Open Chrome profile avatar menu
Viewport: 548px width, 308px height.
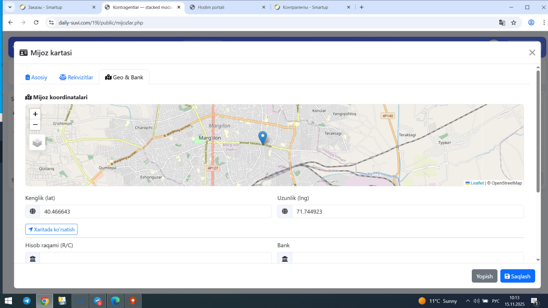click(x=531, y=23)
